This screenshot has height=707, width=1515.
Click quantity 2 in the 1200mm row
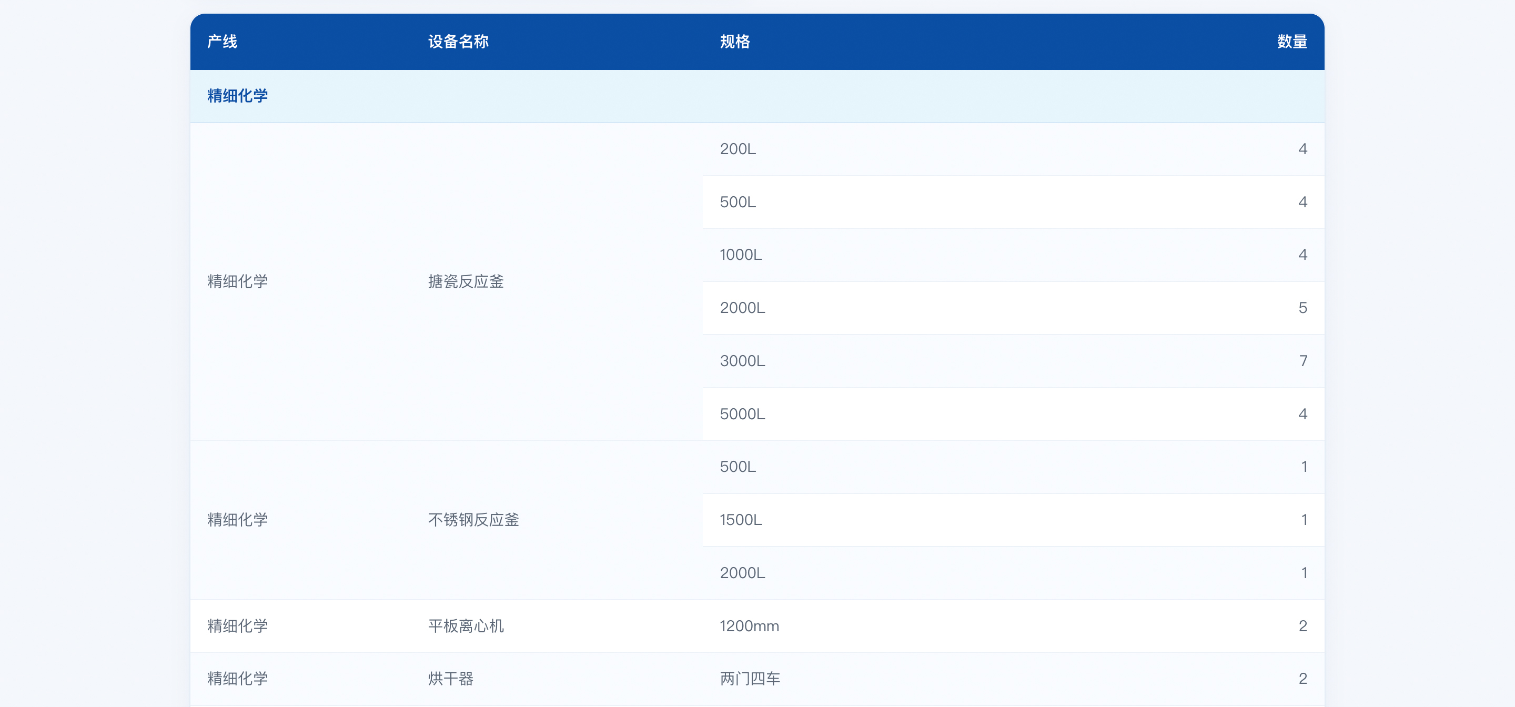[x=1302, y=626]
